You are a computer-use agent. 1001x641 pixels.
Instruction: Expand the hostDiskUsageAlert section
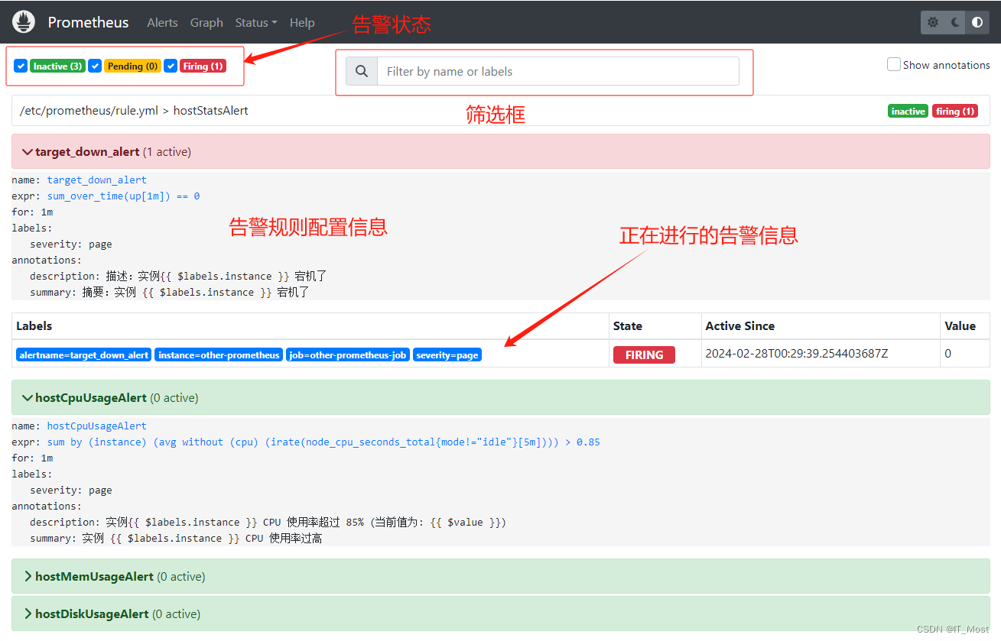501,613
